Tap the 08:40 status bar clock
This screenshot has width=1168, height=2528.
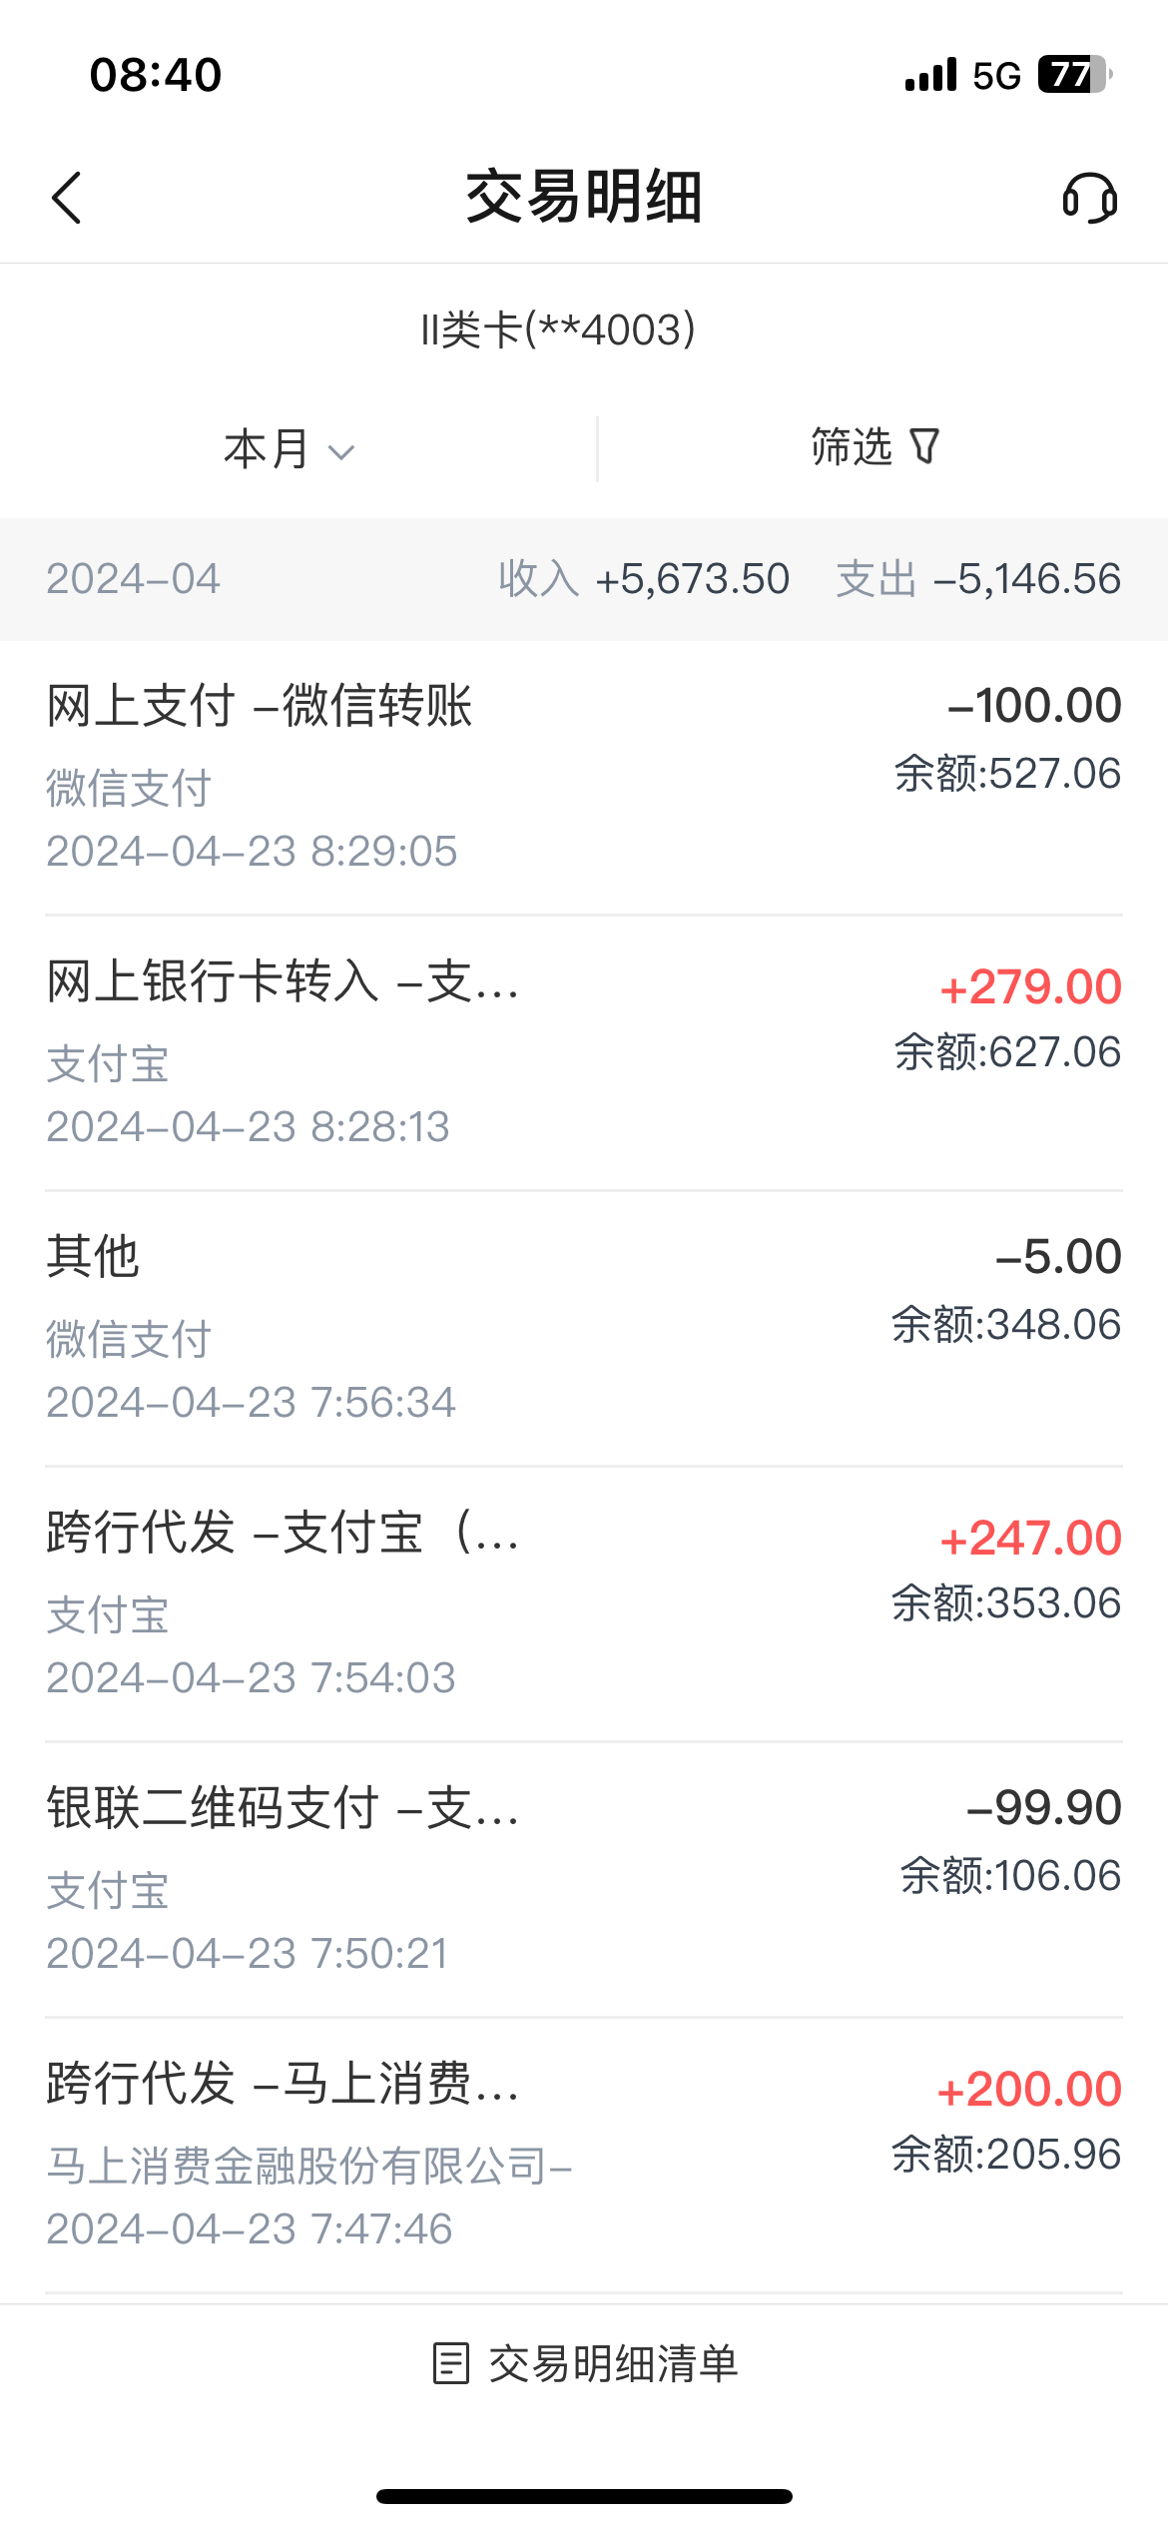point(156,75)
